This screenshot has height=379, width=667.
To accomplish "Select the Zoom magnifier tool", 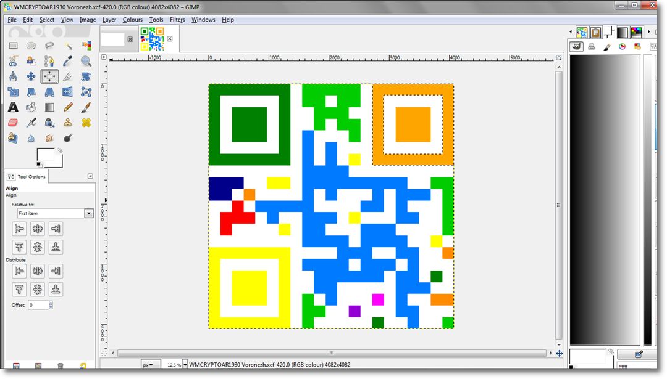I will point(86,61).
